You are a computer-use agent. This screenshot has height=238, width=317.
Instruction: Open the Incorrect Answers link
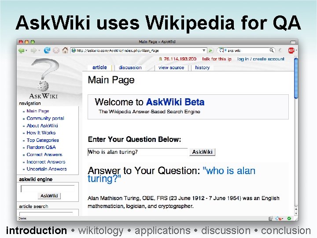[46, 162]
